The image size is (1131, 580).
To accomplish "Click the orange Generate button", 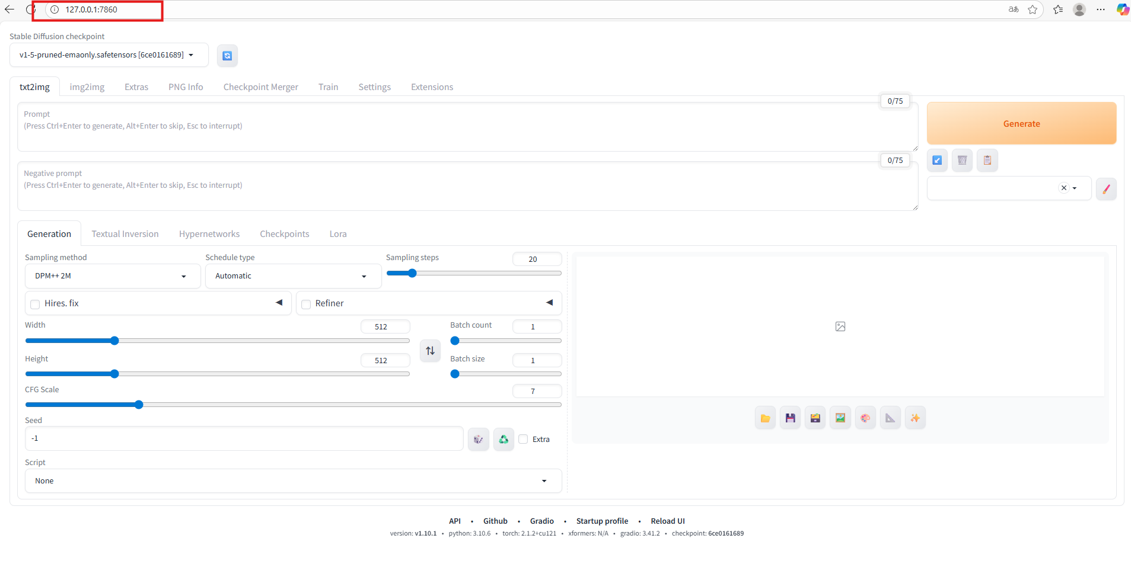I will pyautogui.click(x=1021, y=123).
